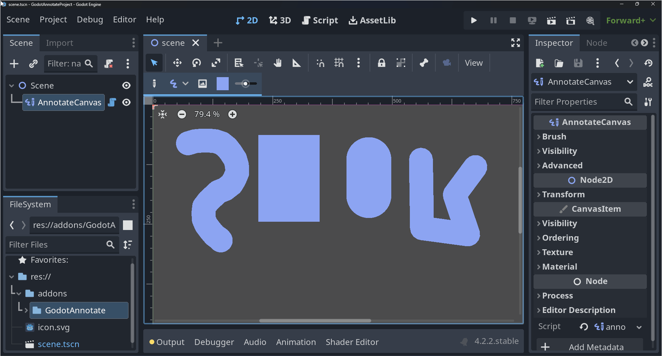
Task: Open Movie Maker mode toggle
Action: pyautogui.click(x=590, y=21)
